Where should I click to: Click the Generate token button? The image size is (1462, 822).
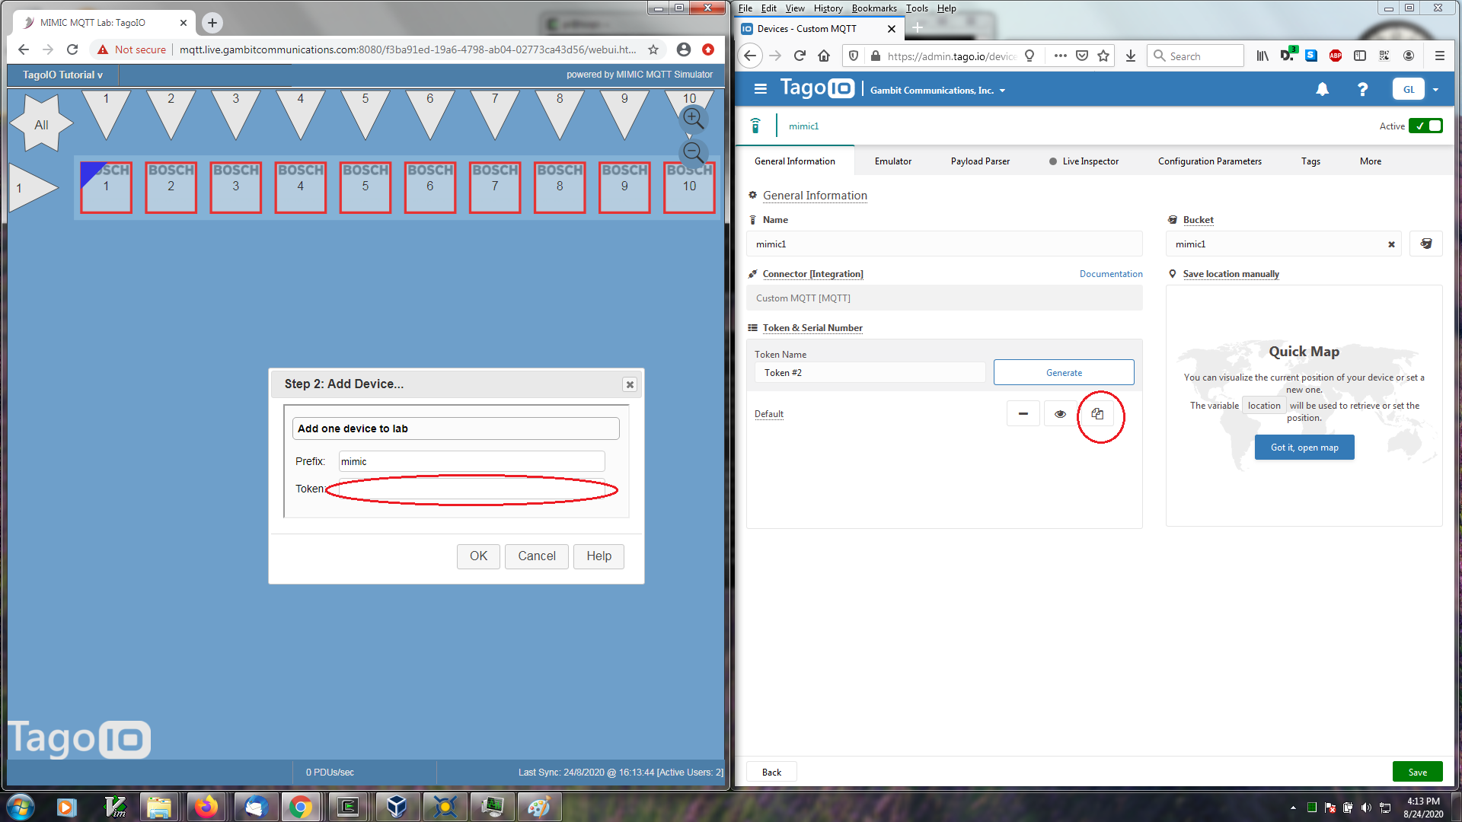click(1064, 373)
